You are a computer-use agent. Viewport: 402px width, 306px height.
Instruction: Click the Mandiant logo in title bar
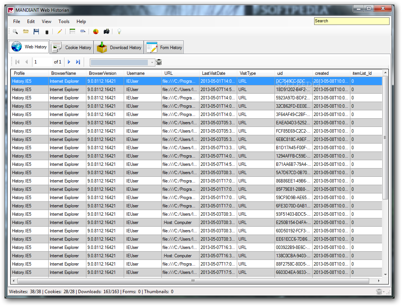(11, 10)
